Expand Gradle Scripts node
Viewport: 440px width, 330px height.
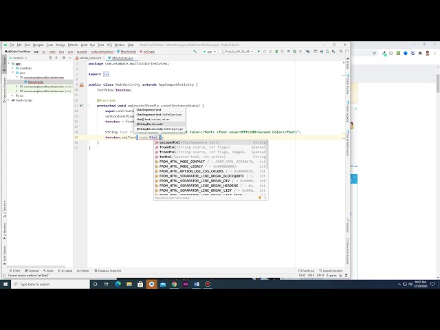9,100
